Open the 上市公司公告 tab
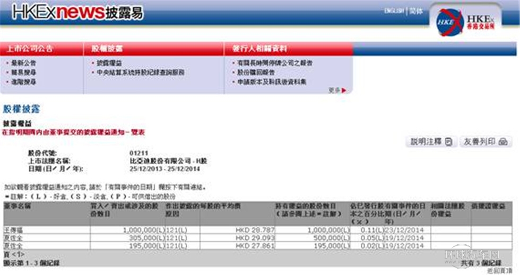520x275 pixels. click(x=30, y=49)
